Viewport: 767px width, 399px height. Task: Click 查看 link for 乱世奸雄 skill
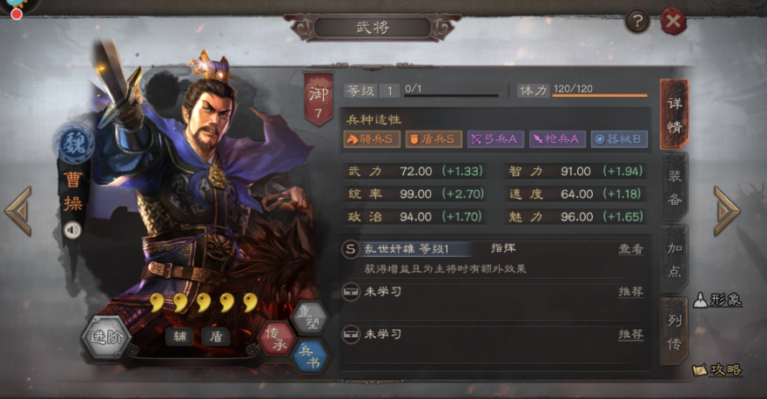tap(630, 248)
